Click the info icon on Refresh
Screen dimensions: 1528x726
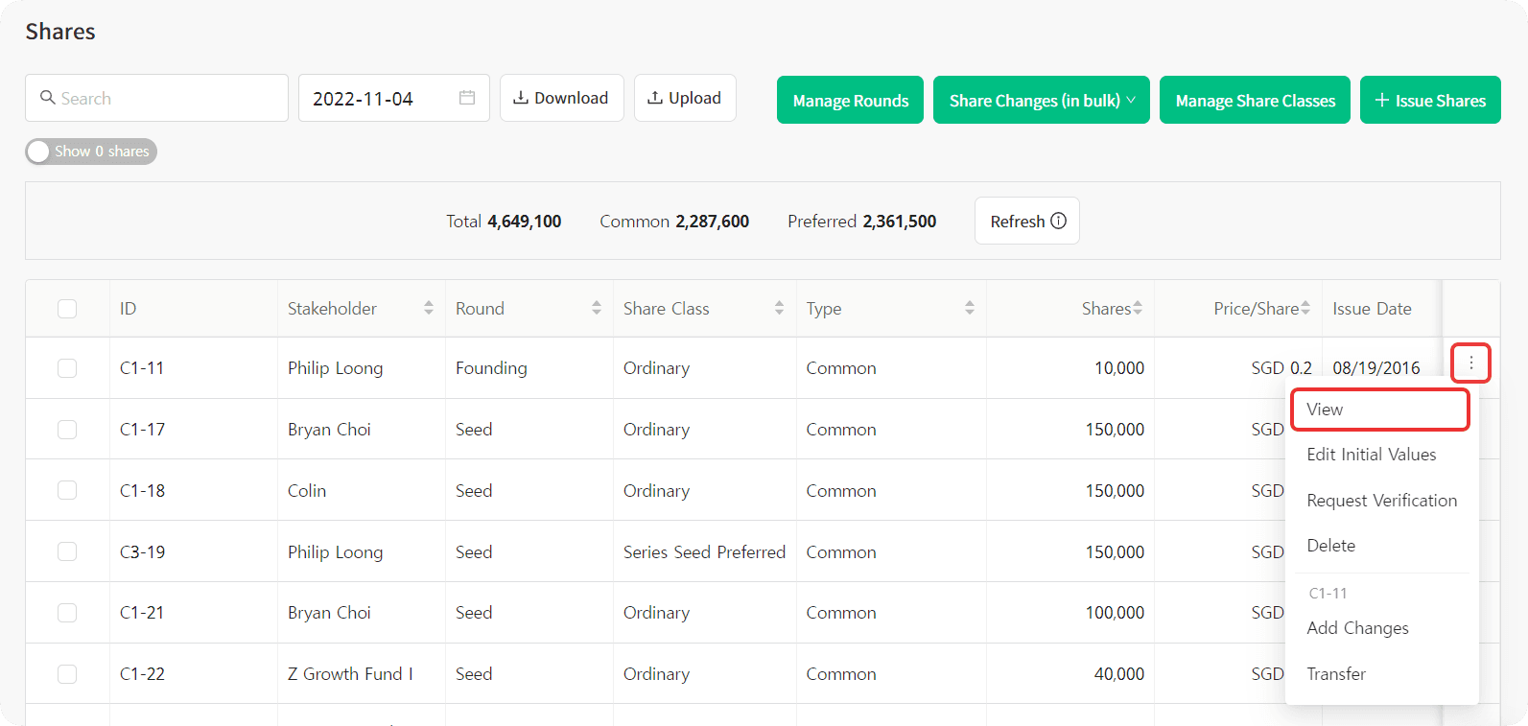pos(1059,221)
